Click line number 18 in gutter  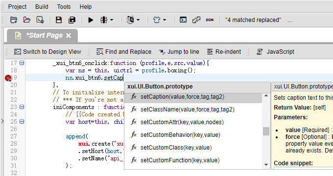pos(14,70)
